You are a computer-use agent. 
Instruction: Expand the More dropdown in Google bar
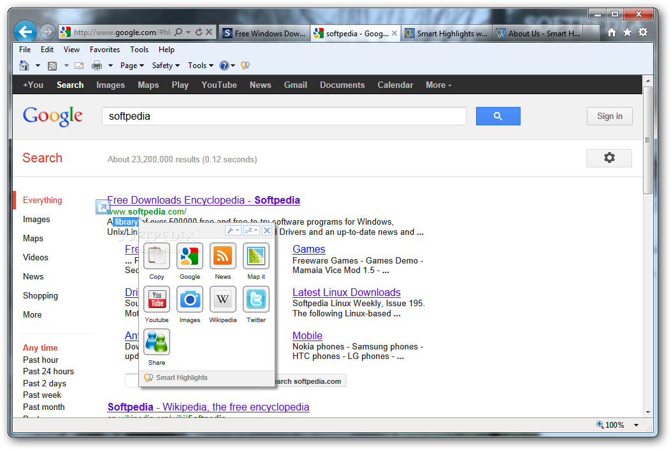(x=438, y=85)
